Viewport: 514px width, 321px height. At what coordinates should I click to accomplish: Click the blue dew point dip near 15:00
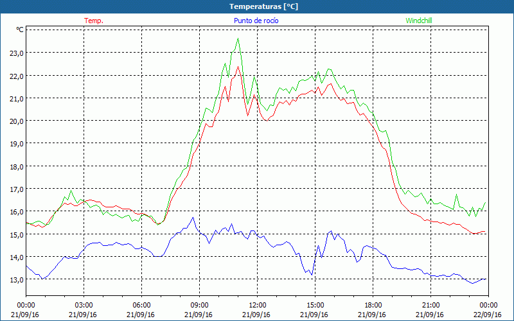click(312, 275)
